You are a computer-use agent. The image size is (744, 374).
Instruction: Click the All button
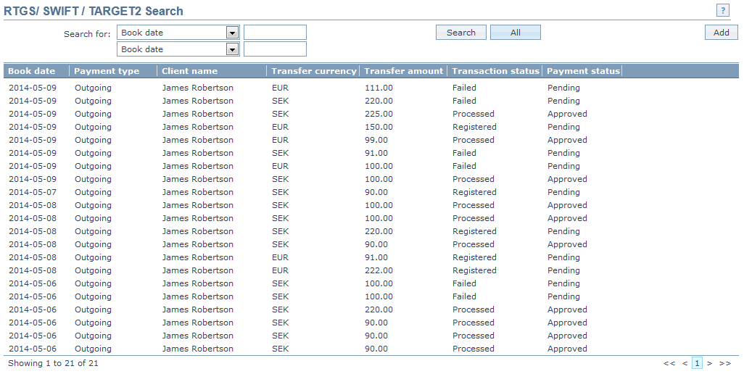pyautogui.click(x=516, y=33)
